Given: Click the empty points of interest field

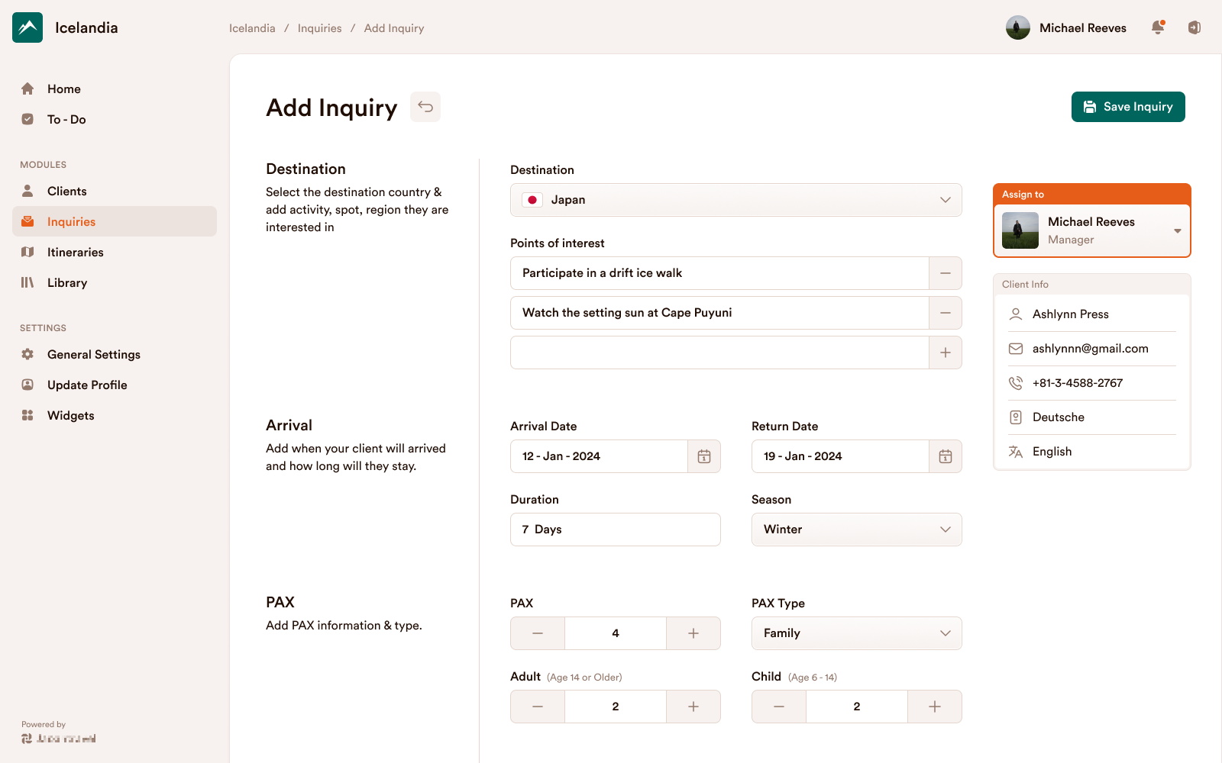Looking at the screenshot, I should click(x=719, y=353).
